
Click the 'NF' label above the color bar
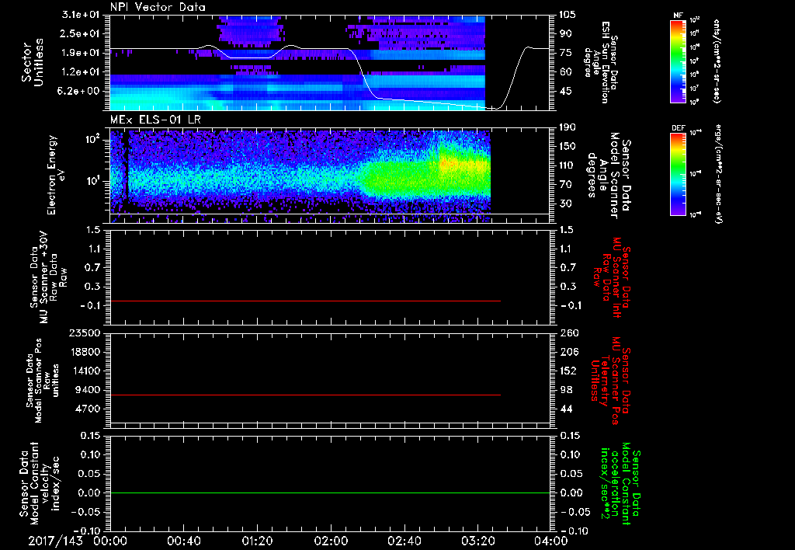[x=678, y=16]
